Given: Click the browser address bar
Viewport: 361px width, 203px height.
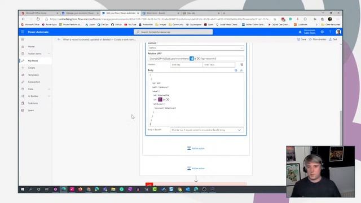Looking at the screenshot, I should [x=159, y=19].
